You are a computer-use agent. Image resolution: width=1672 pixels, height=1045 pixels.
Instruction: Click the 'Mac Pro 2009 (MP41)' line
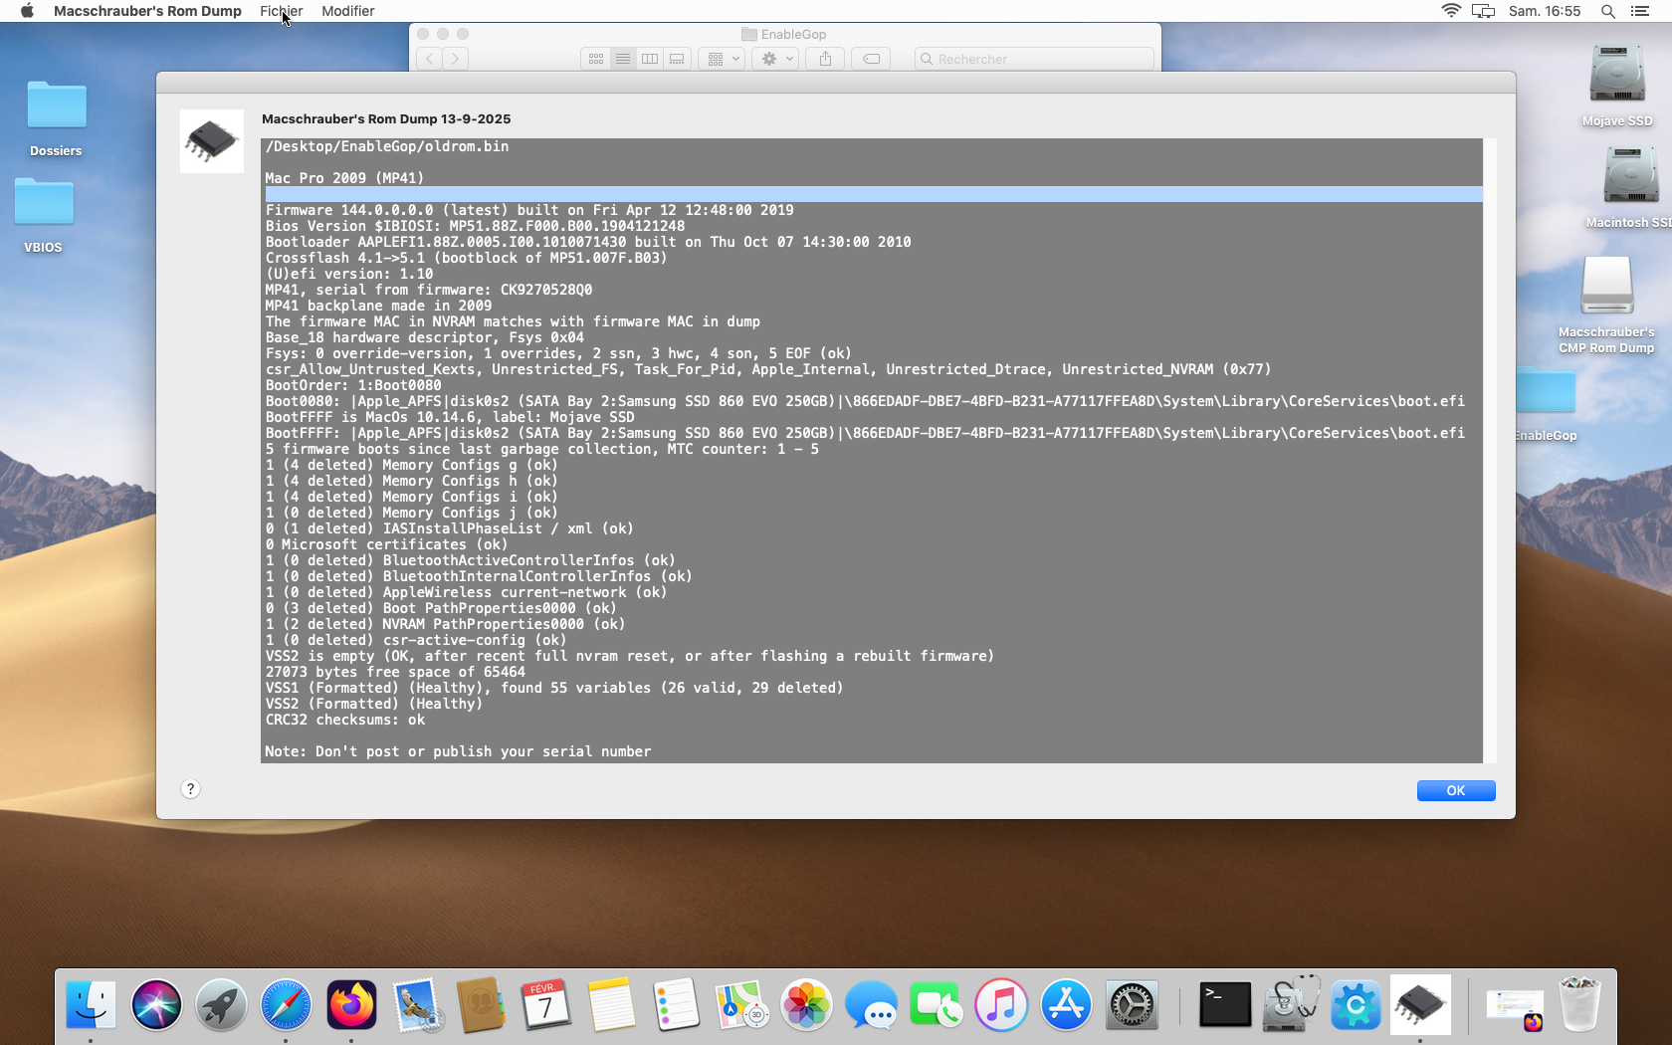tap(344, 178)
